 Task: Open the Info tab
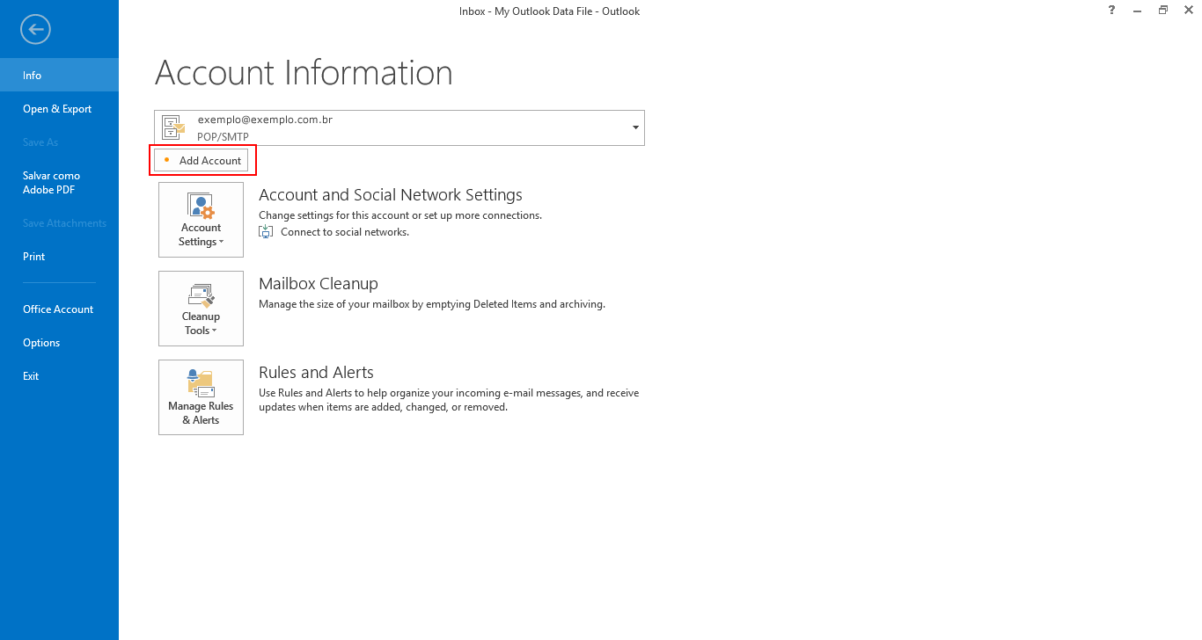point(59,76)
